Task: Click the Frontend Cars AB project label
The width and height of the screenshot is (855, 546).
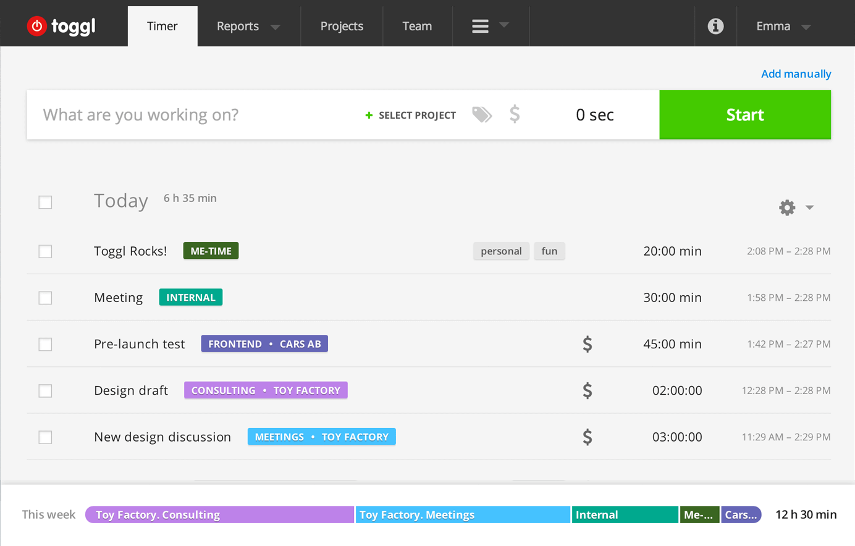Action: (x=264, y=344)
